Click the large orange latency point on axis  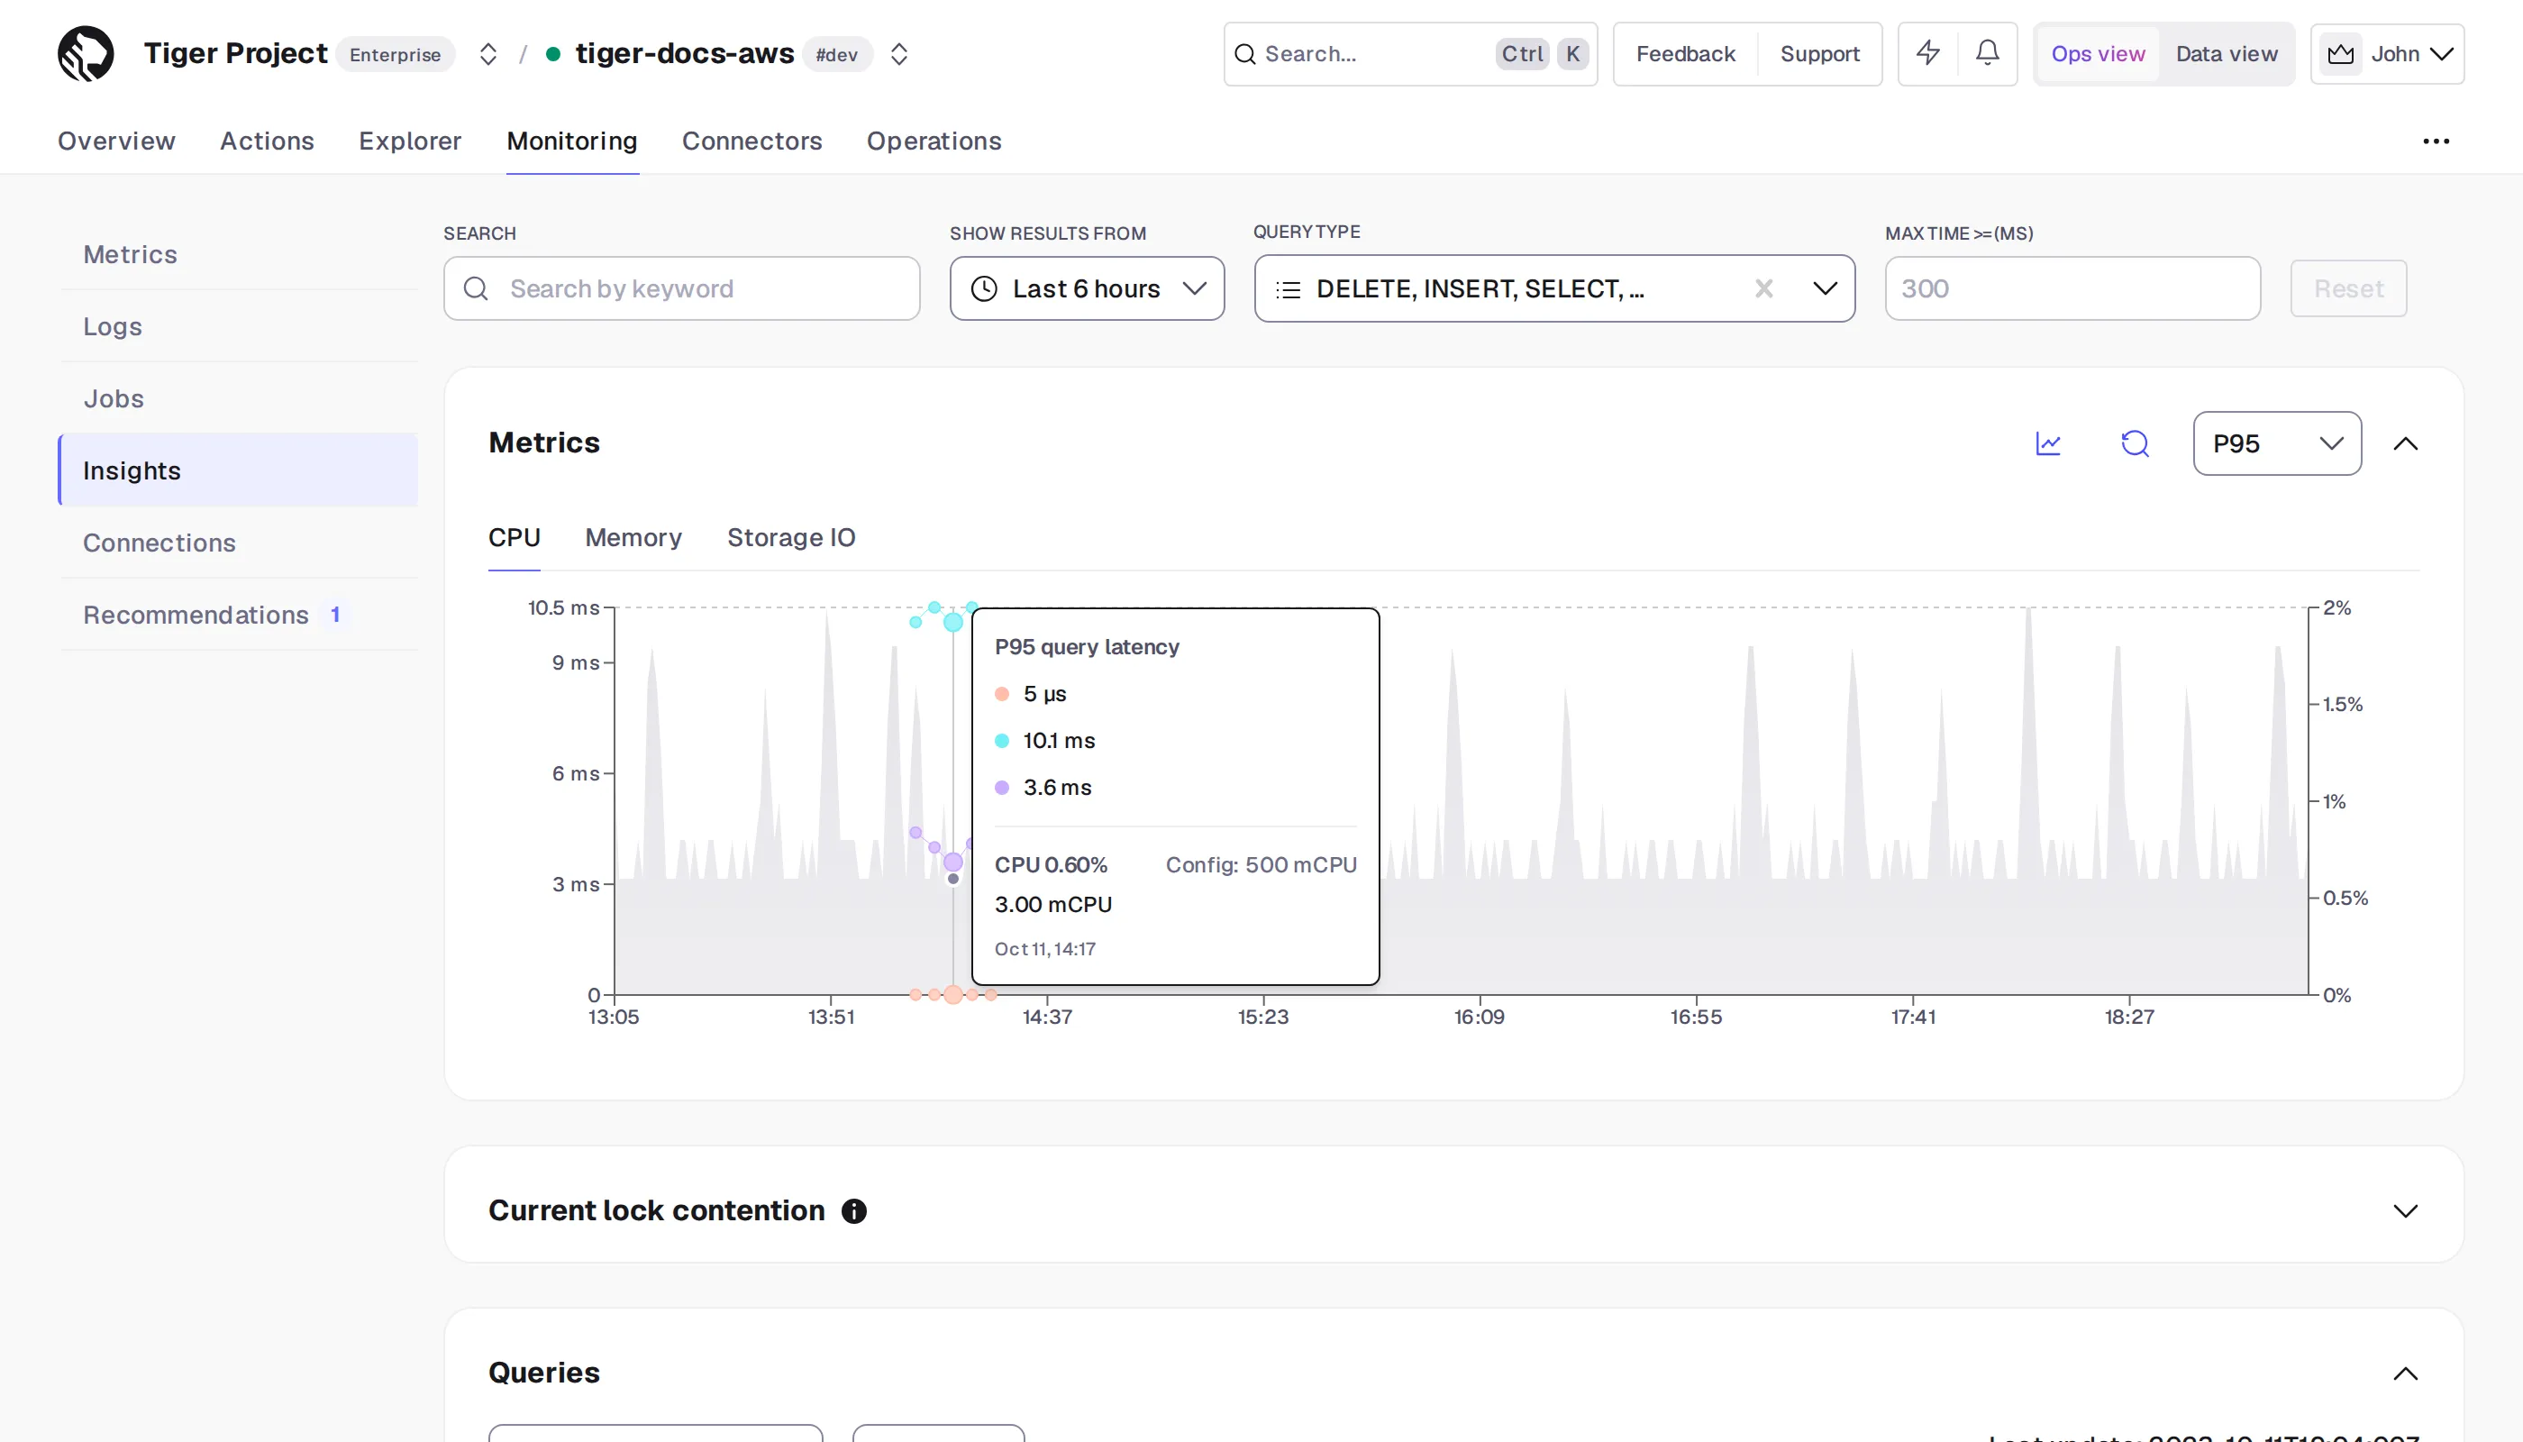click(x=952, y=994)
